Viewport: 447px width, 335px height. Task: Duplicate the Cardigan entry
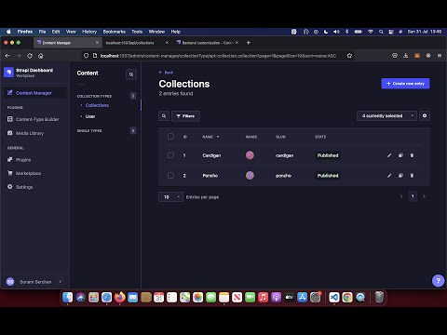click(x=400, y=155)
